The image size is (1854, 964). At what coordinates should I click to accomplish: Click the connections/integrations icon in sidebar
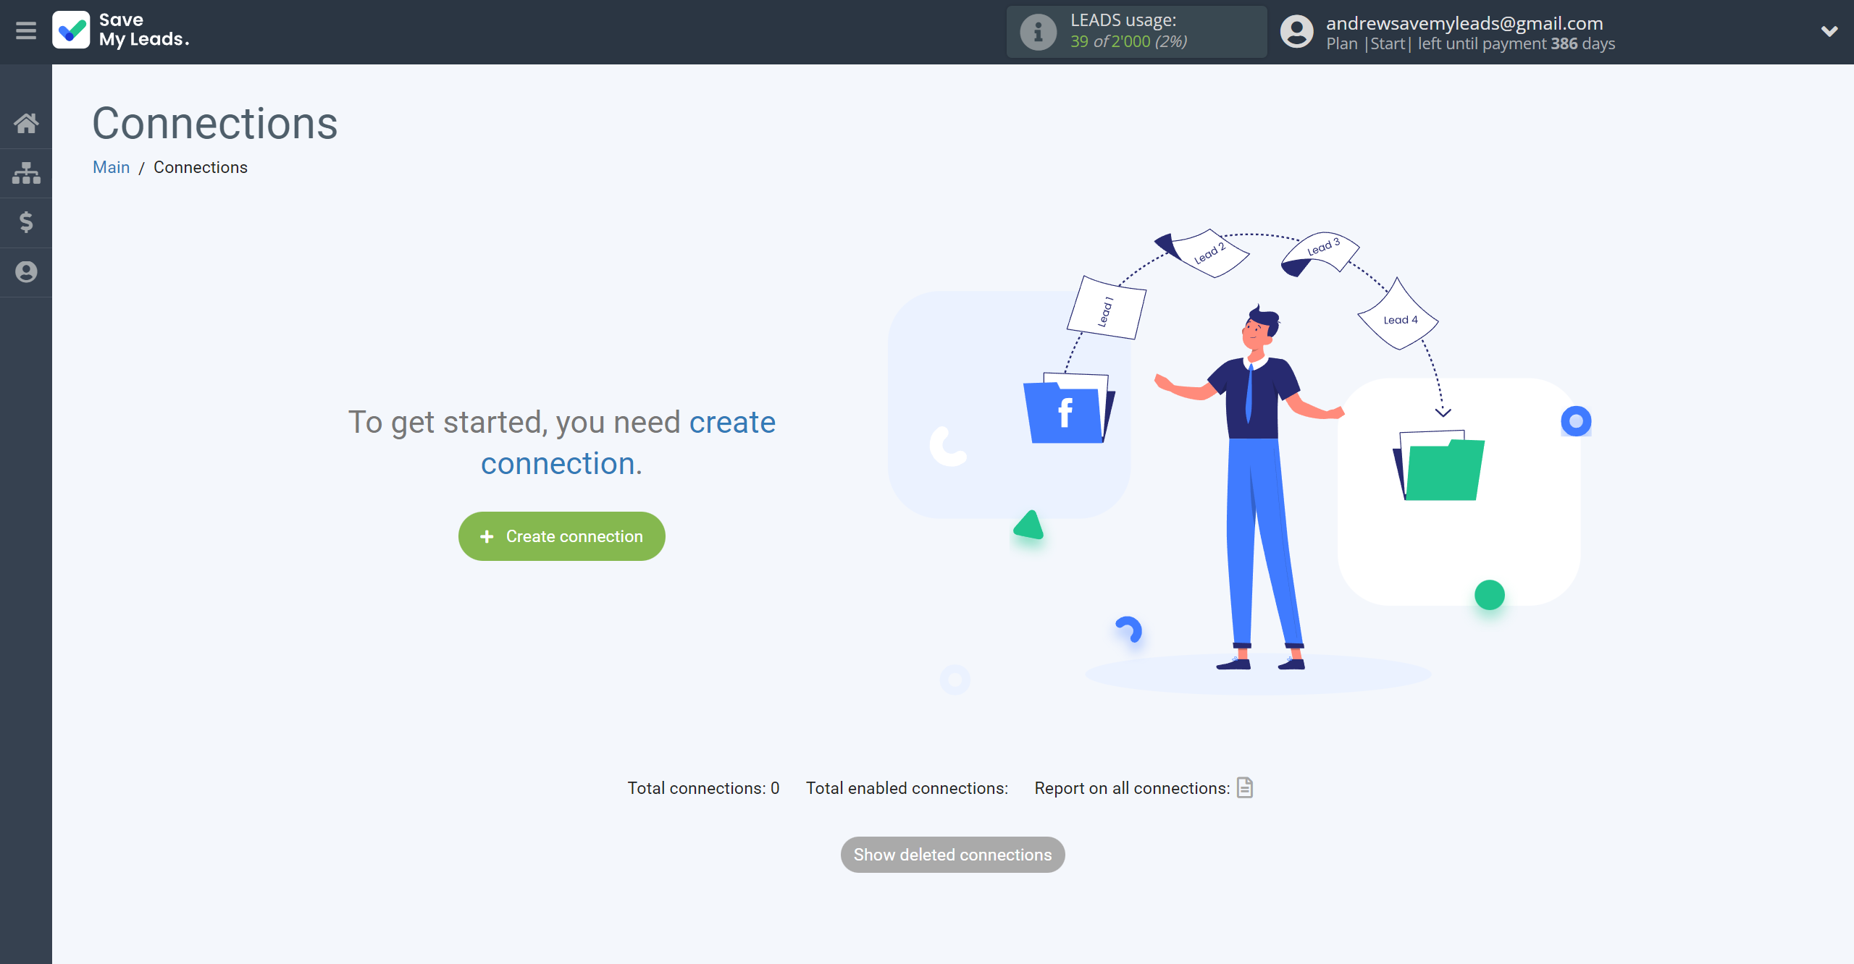pos(26,172)
